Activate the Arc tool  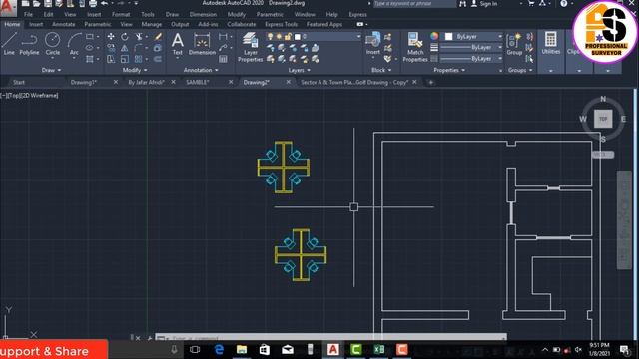pos(74,44)
